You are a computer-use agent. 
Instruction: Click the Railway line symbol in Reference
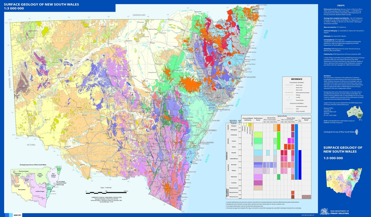(x=289, y=95)
